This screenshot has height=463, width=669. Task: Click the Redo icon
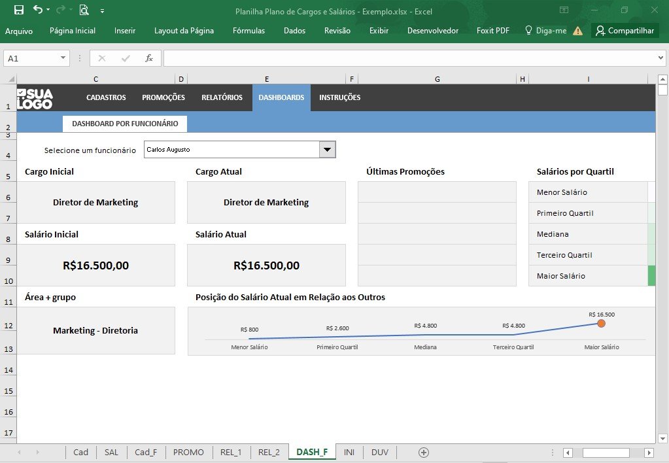coord(61,9)
